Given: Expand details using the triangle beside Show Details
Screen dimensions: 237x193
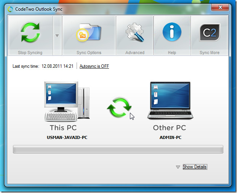Looking at the screenshot, I should pyautogui.click(x=178, y=167).
